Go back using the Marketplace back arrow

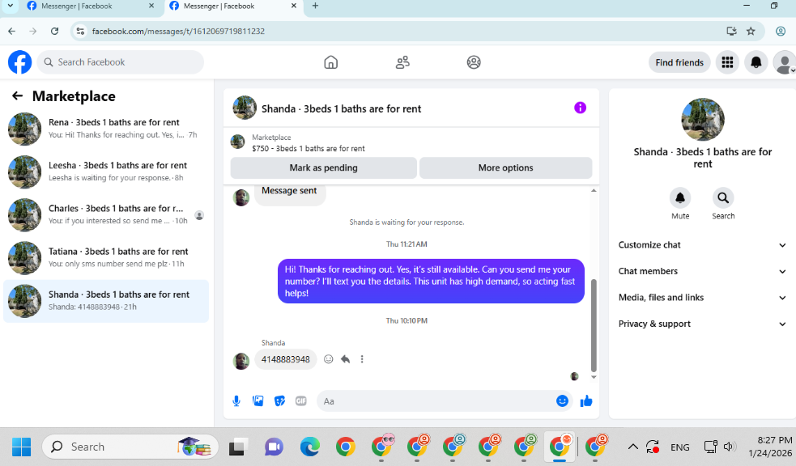(17, 95)
